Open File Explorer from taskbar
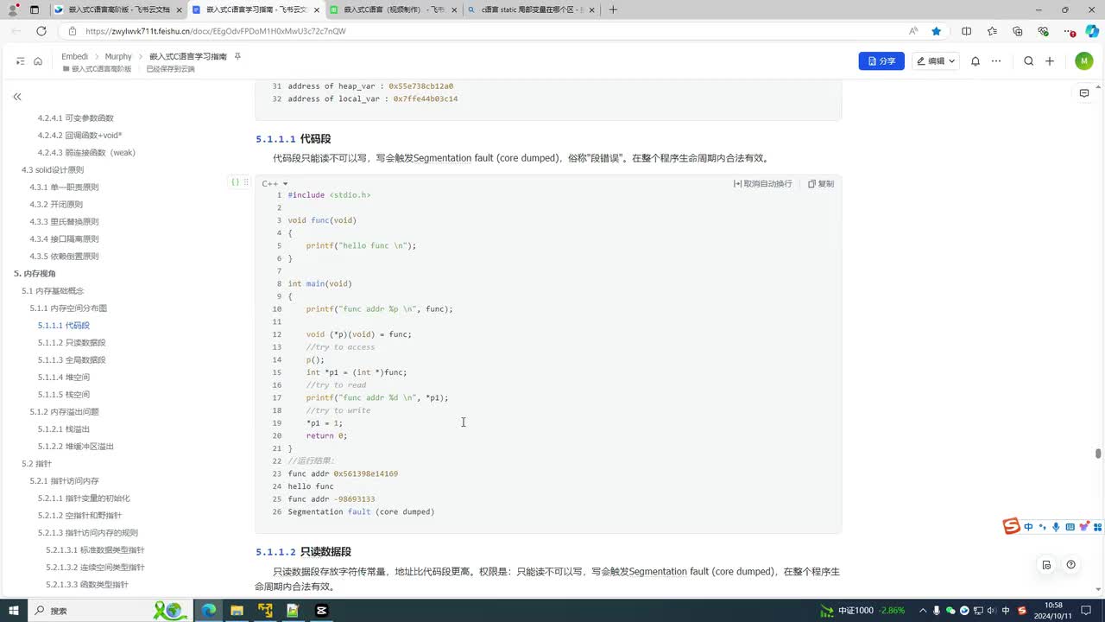 pos(237,610)
